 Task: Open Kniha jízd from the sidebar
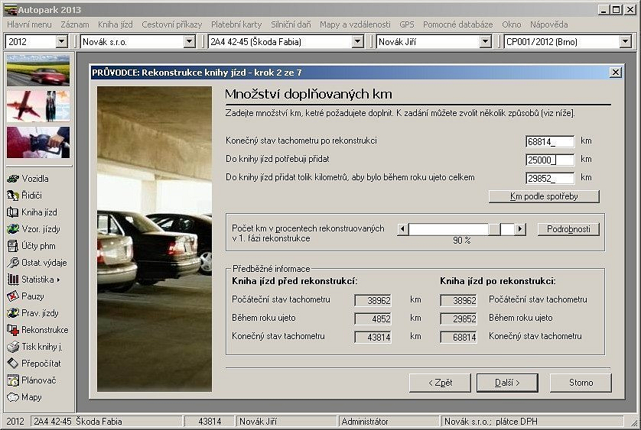[x=32, y=212]
